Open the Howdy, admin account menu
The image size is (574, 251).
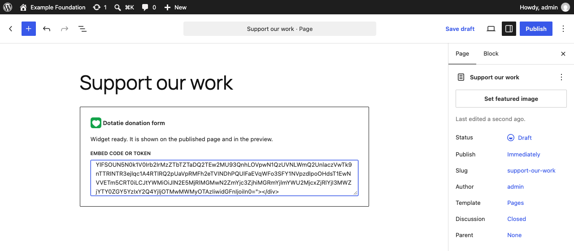545,7
